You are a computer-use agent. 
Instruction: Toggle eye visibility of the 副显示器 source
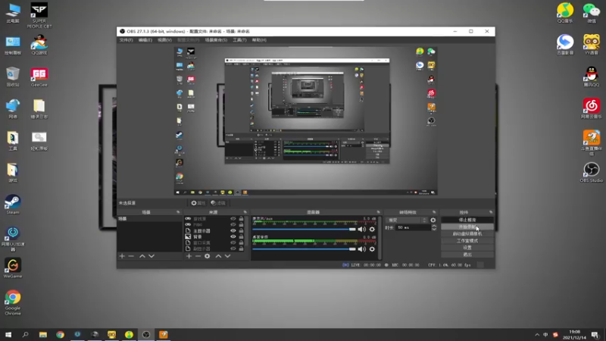point(233,249)
